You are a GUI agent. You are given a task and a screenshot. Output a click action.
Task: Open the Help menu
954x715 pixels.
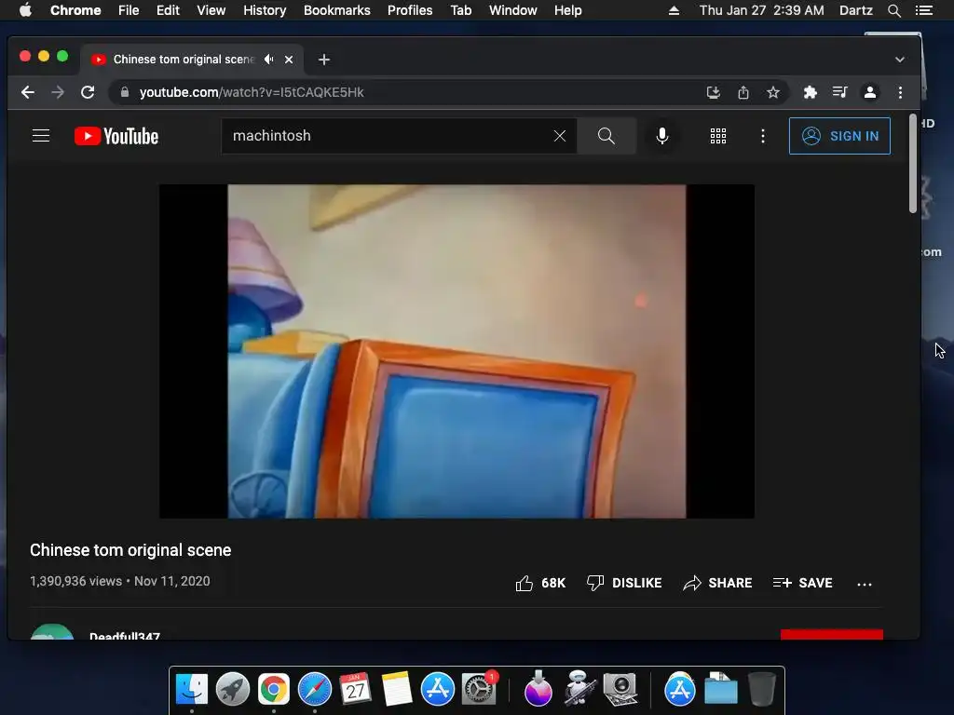tap(567, 10)
